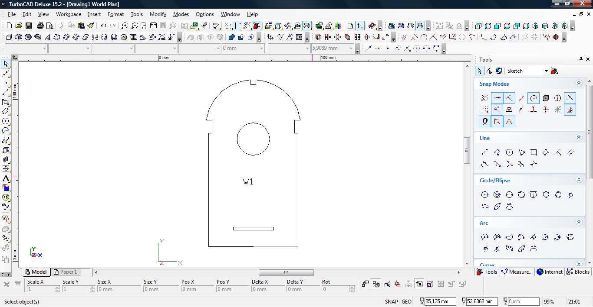This screenshot has height=307, width=593.
Task: Click the Spell Check ABC icon
Action: tap(216, 26)
